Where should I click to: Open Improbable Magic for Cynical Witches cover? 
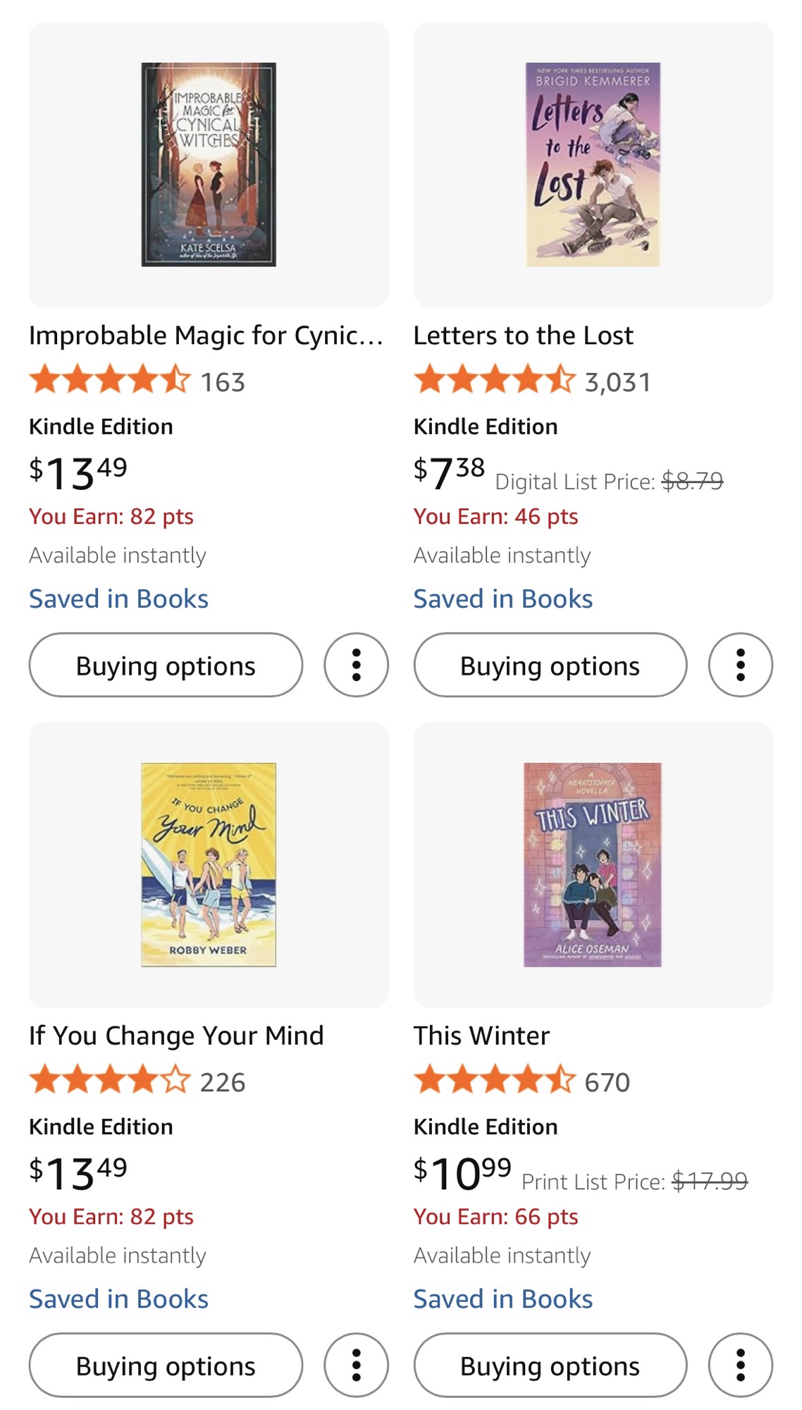click(x=209, y=164)
